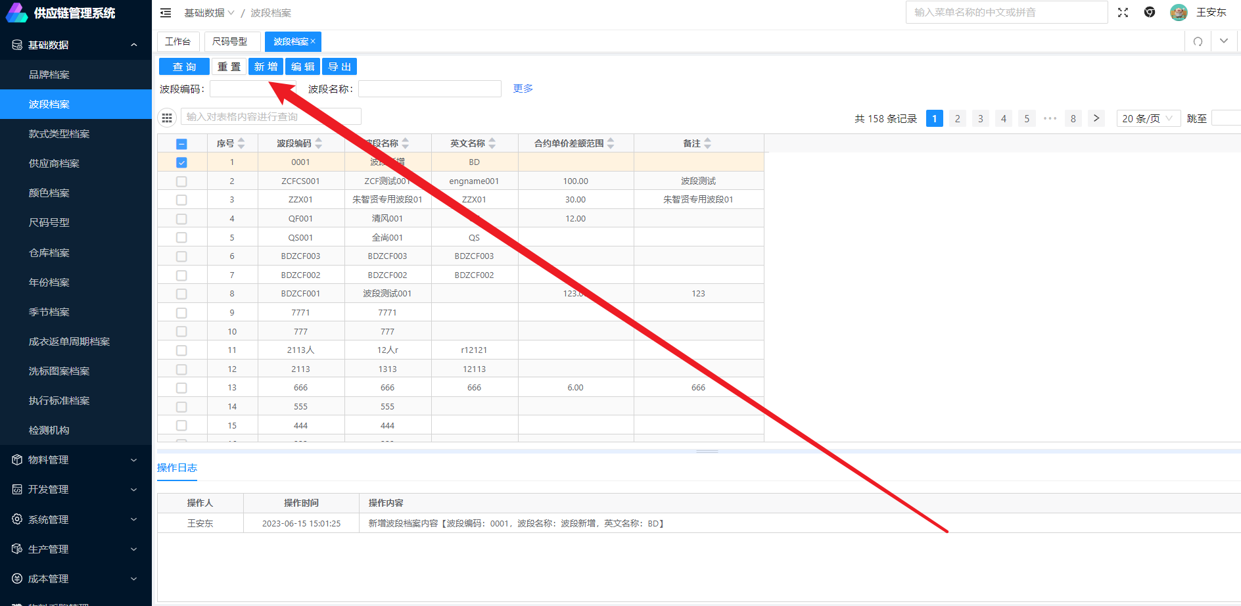Close the 波段档案 tab with its X icon
Viewport: 1241px width, 606px height.
click(313, 41)
